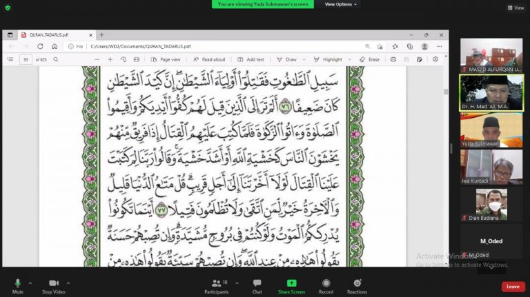Click the PDF vertical scrollbar thumb

(446, 92)
